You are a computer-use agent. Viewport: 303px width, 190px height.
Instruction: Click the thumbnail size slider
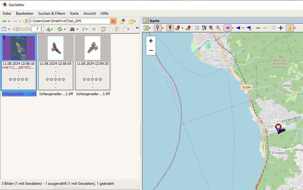(x=22, y=29)
